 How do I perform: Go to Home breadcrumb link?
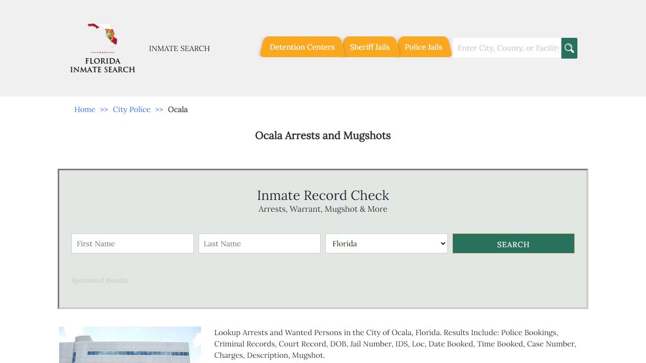pyautogui.click(x=85, y=109)
